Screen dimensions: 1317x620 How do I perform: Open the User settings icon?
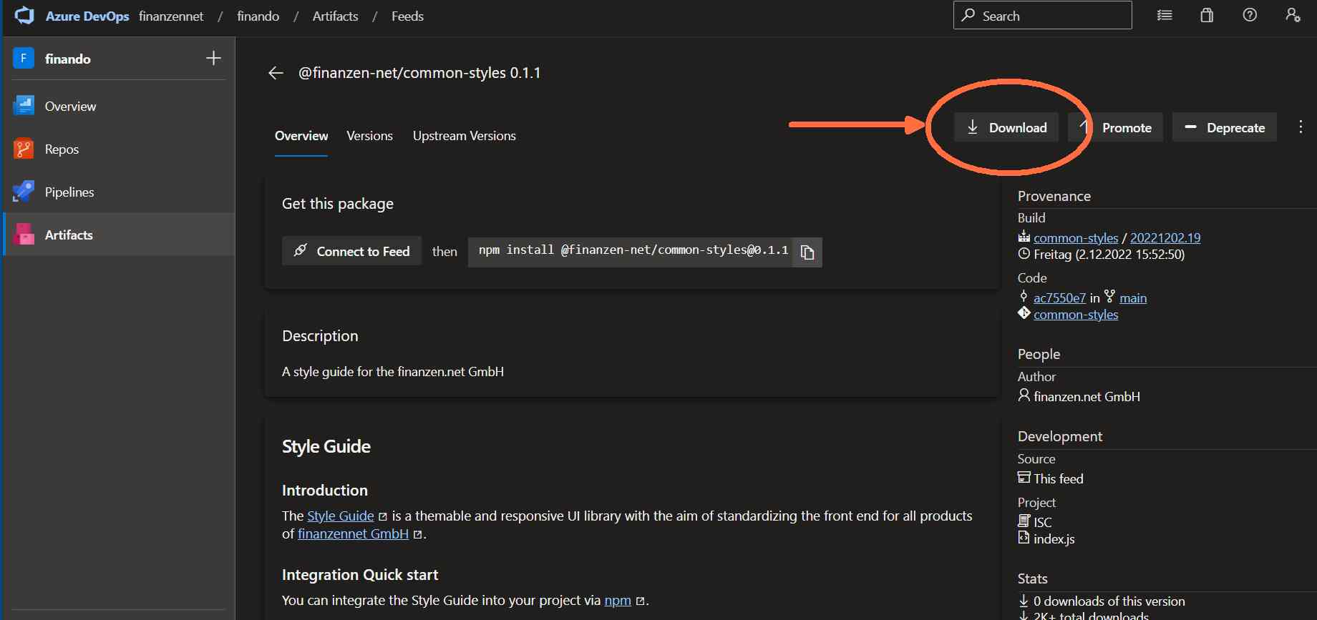click(x=1293, y=15)
